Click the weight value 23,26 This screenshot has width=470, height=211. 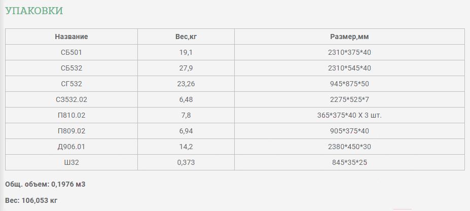point(186,84)
